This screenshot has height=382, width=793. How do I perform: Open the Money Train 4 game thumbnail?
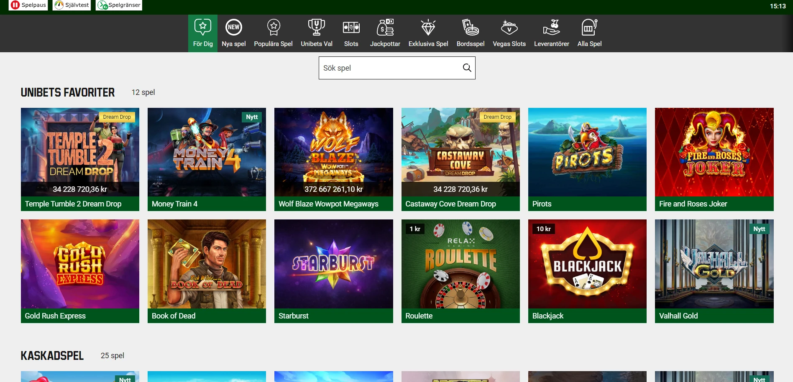pos(207,152)
